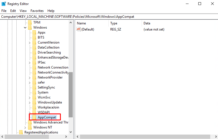Select the AppCompat key label
This screenshot has width=218, height=139.
tap(47, 117)
